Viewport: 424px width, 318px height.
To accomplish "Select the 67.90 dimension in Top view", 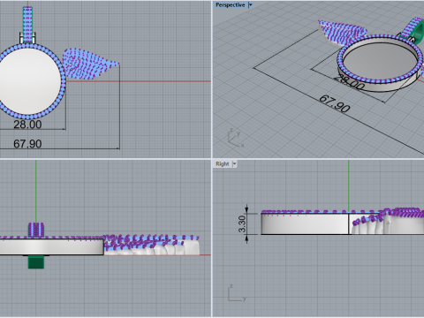I will (x=27, y=144).
